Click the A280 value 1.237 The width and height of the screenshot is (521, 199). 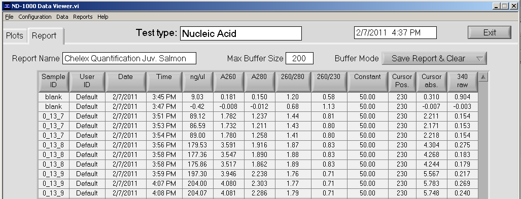click(260, 116)
